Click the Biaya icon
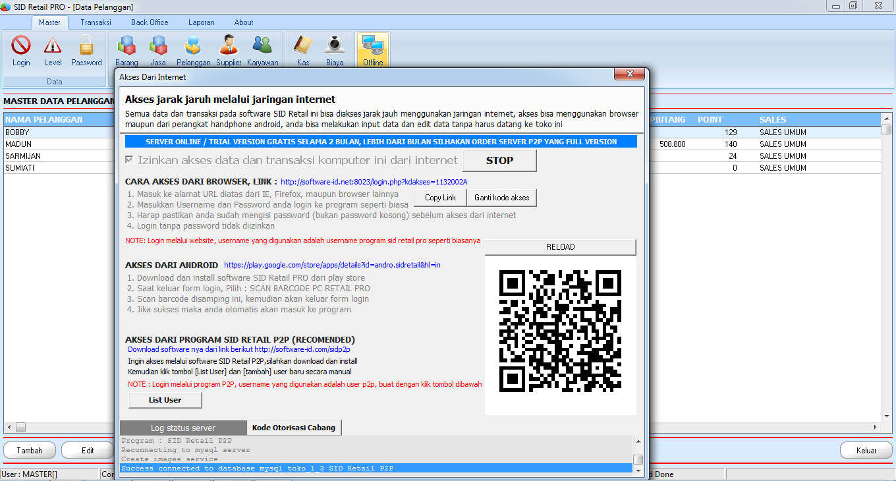The height and width of the screenshot is (481, 896). pyautogui.click(x=335, y=50)
